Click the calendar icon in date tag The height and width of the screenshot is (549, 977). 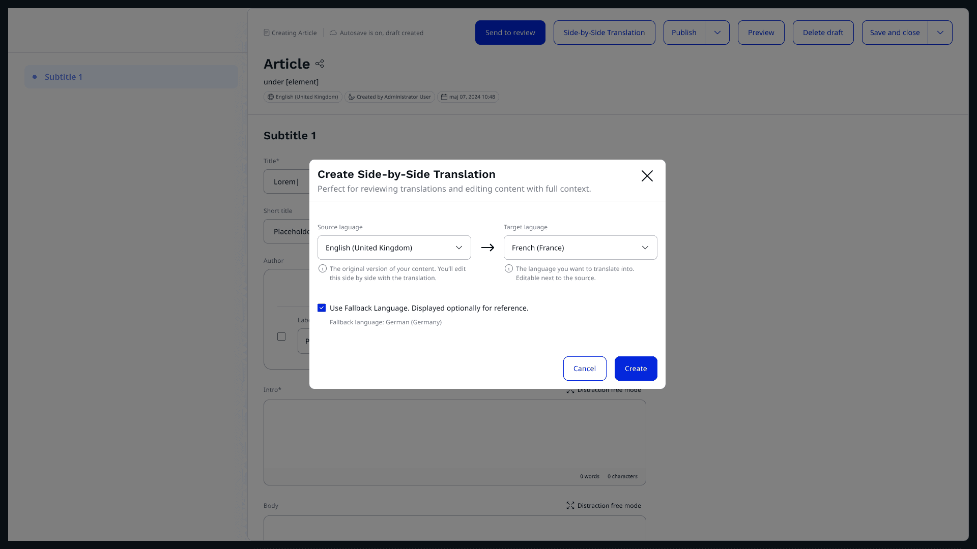click(x=444, y=97)
